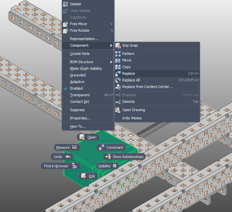Click the Free Move icon
Image resolution: width=232 pixels, height=212 pixels.
[65, 24]
